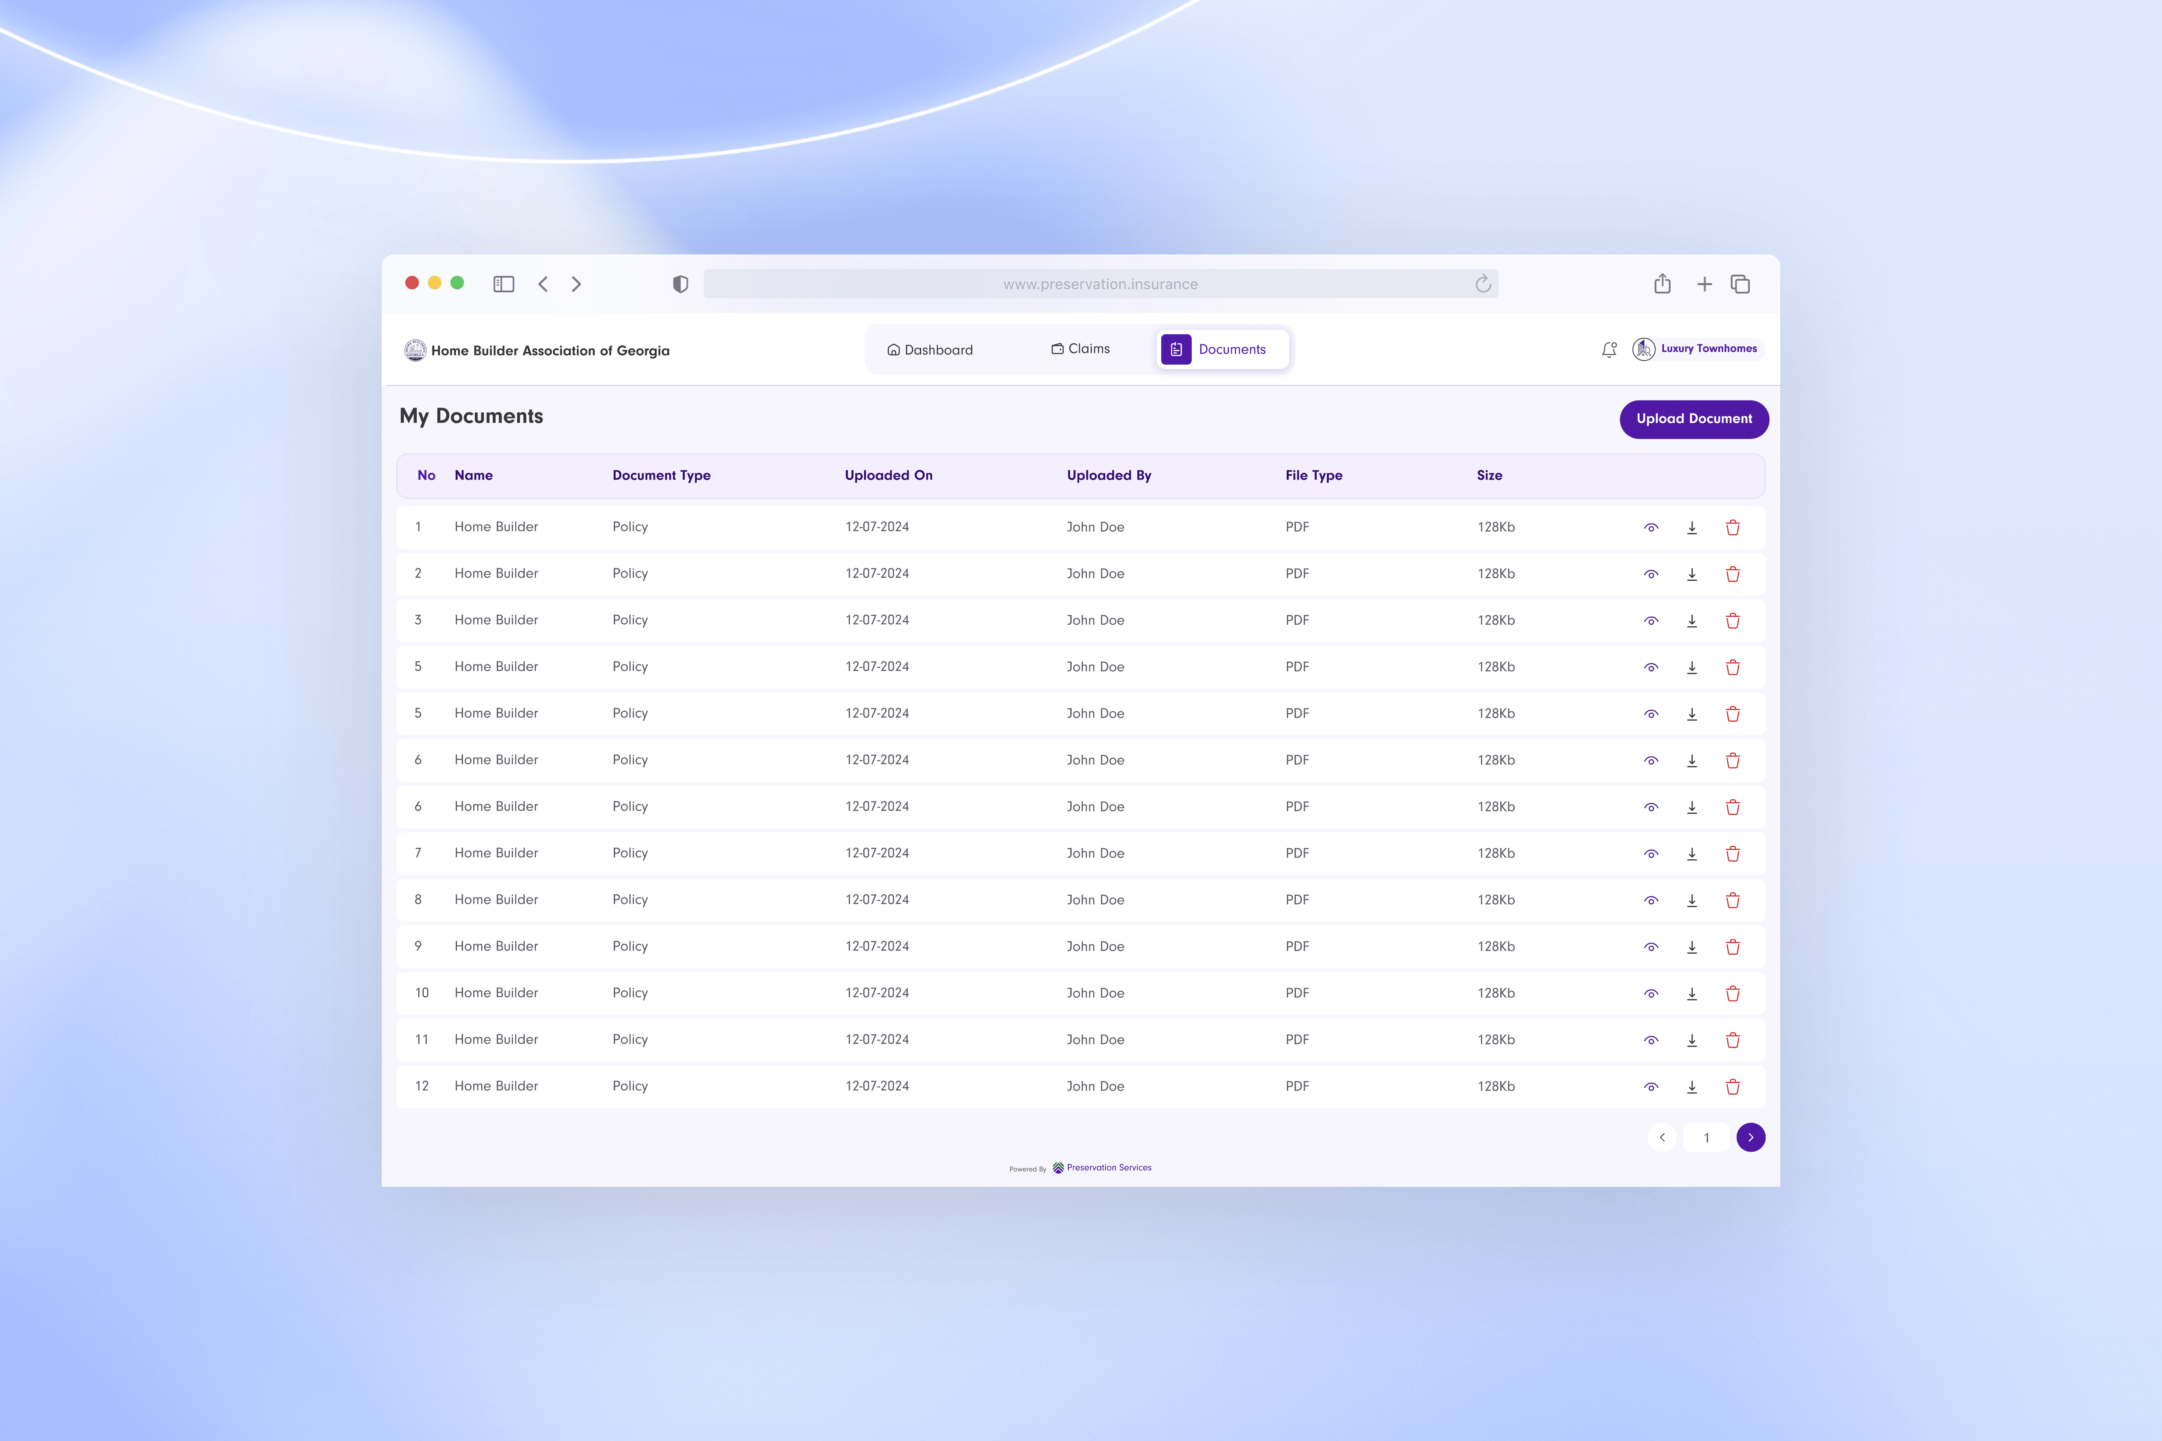
Task: Delete the document in row 2
Action: tap(1733, 575)
